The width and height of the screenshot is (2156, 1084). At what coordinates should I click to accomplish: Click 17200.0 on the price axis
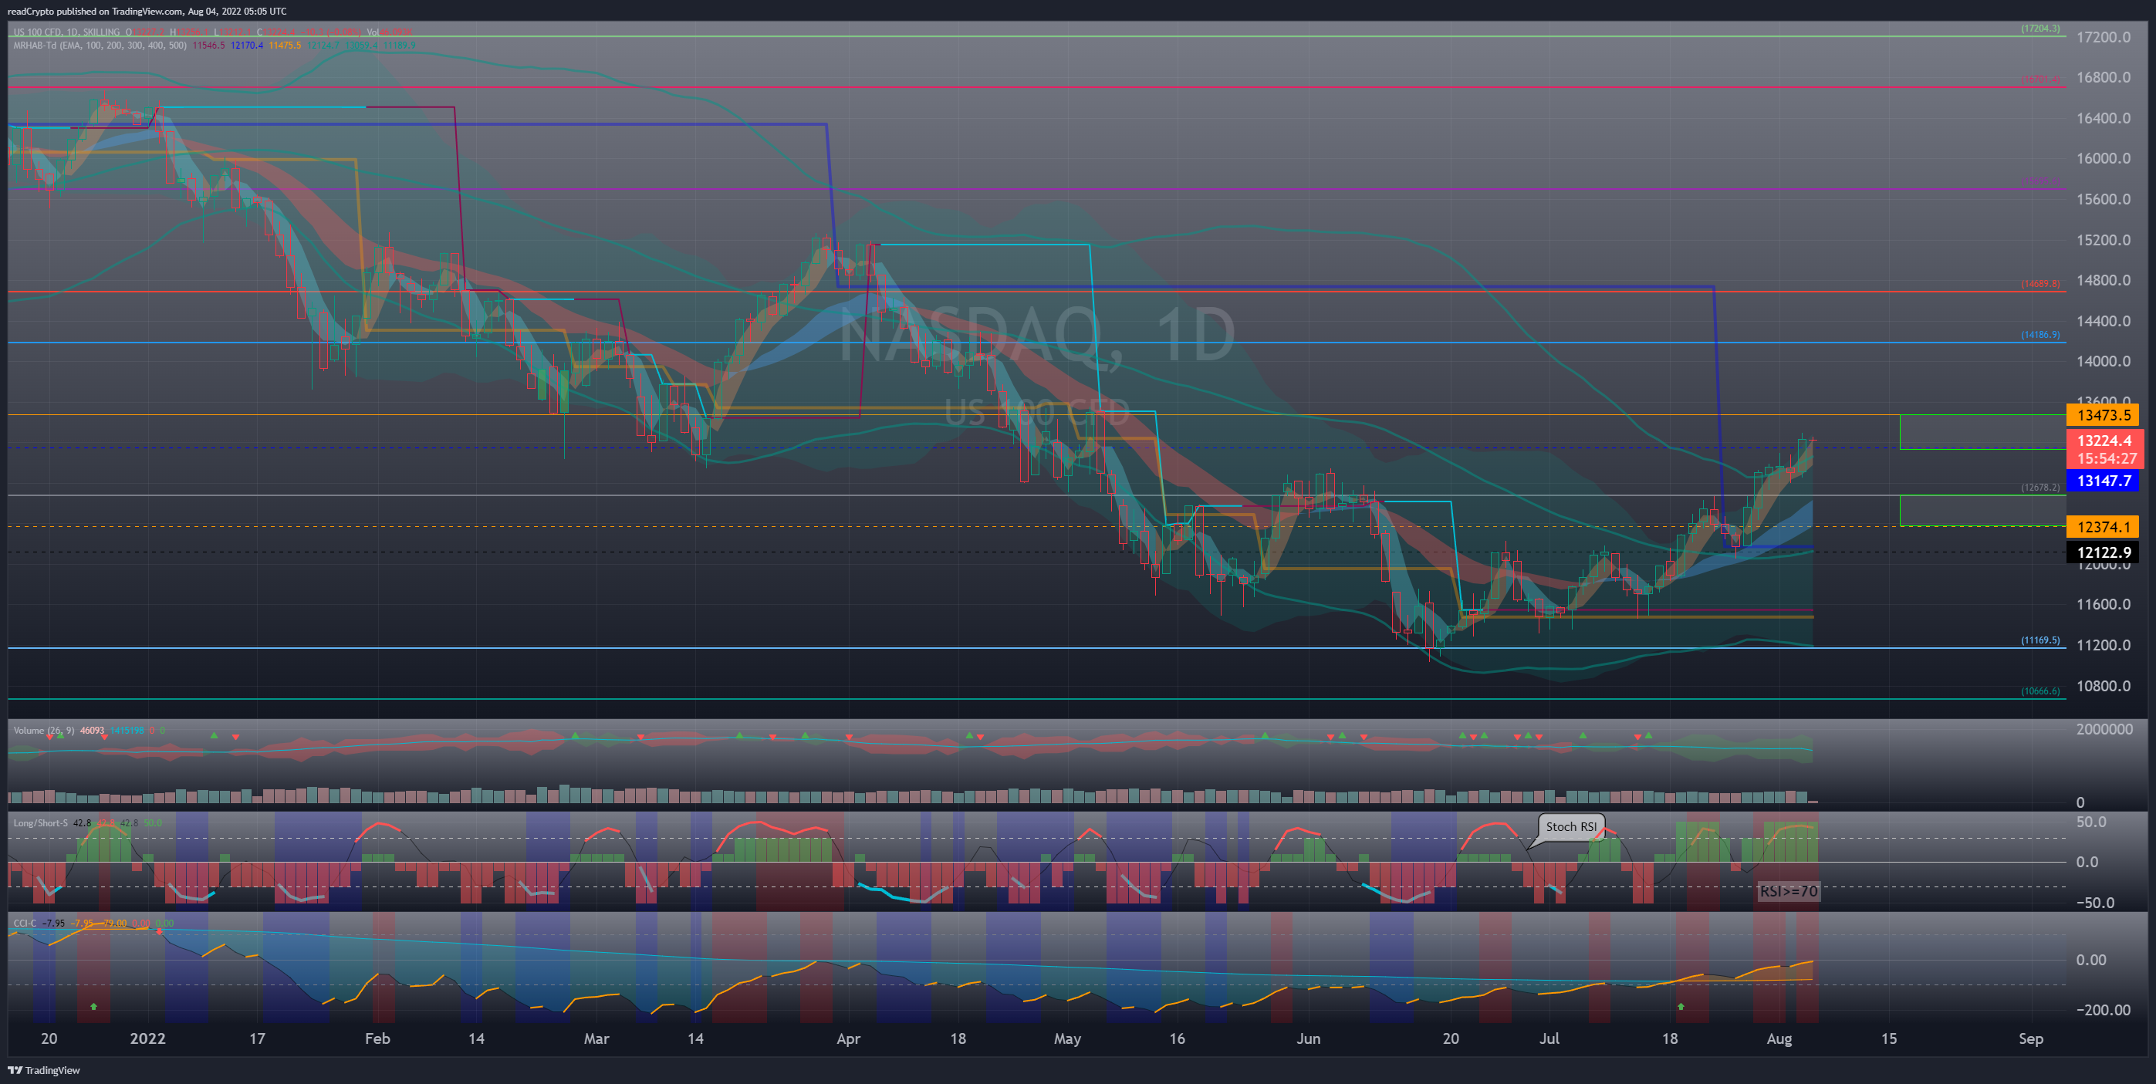(2104, 37)
